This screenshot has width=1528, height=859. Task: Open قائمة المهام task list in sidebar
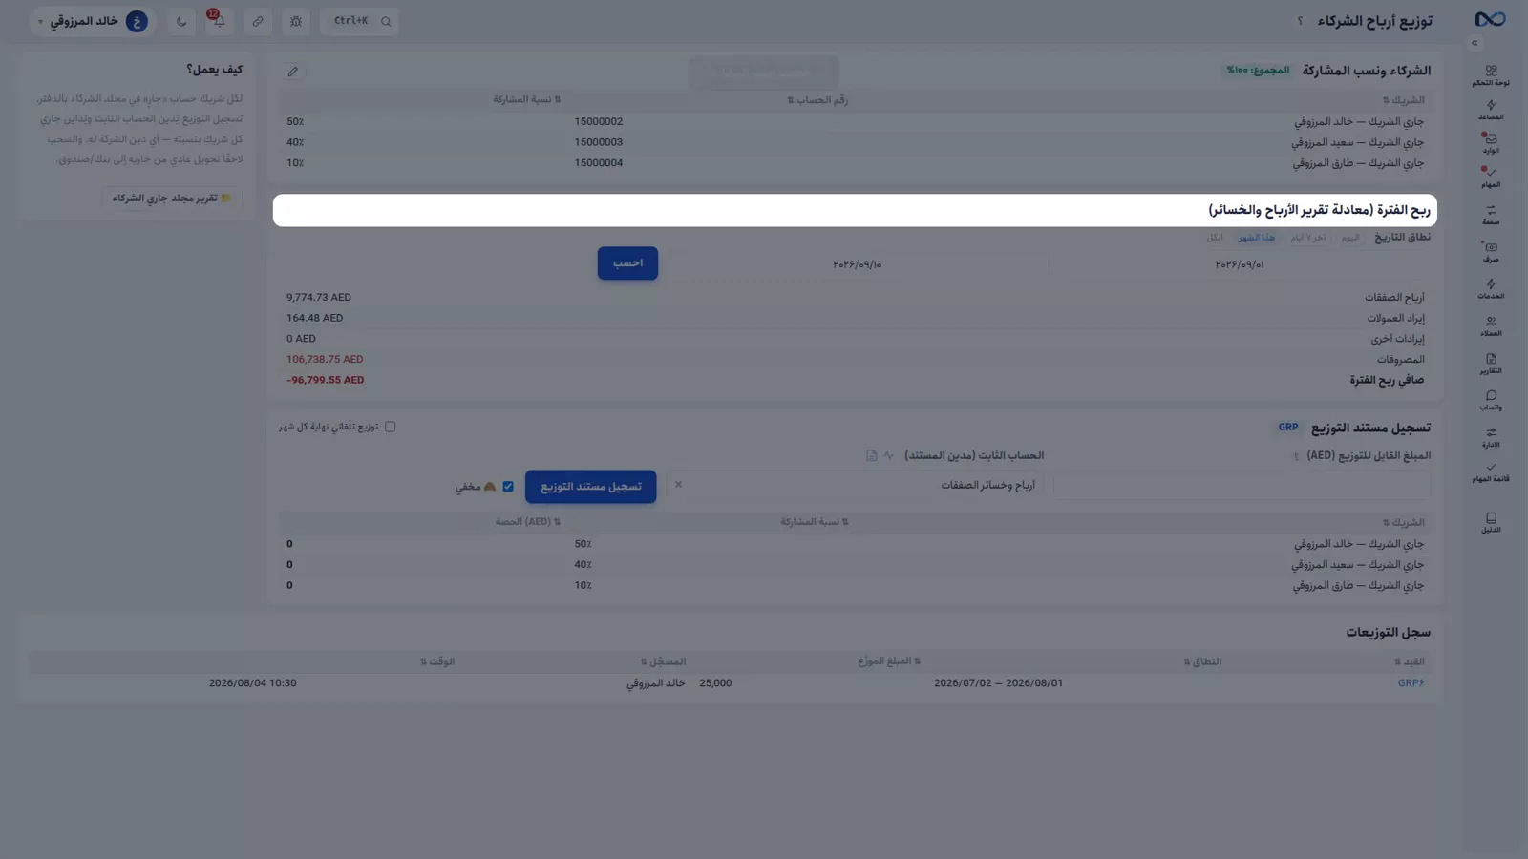click(x=1491, y=472)
